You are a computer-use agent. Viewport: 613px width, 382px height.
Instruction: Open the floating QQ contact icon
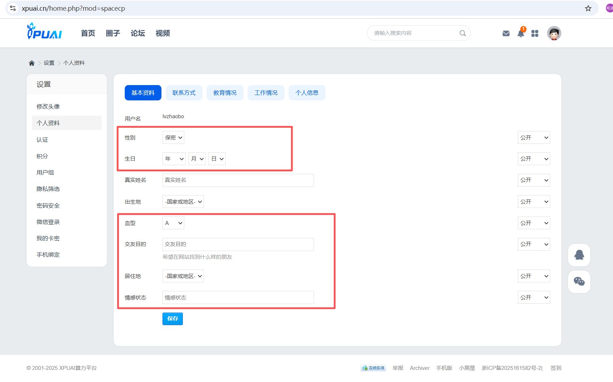579,255
